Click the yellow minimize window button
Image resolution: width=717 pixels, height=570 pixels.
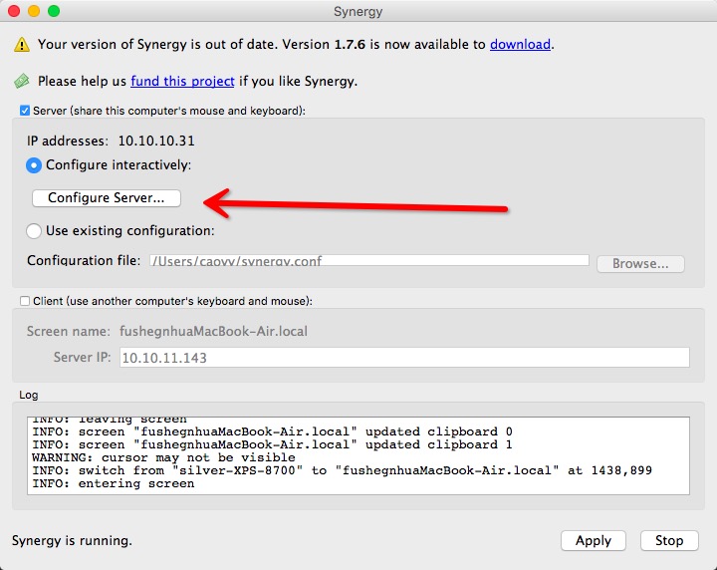click(34, 11)
